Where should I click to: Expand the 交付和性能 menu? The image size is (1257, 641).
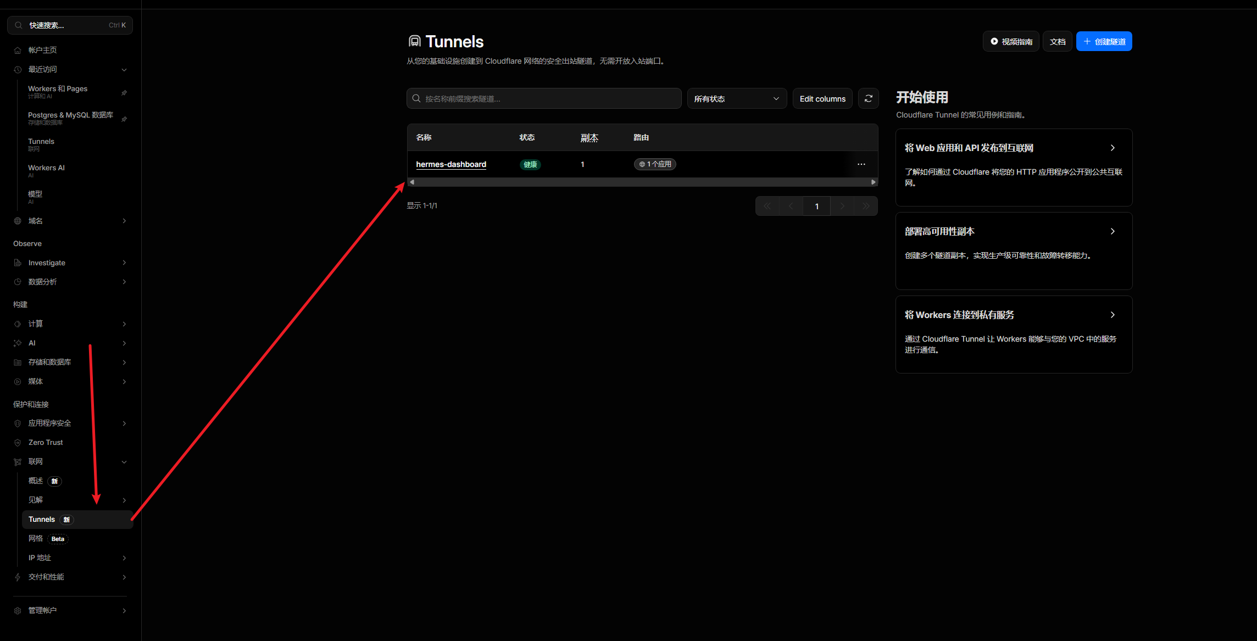(124, 577)
